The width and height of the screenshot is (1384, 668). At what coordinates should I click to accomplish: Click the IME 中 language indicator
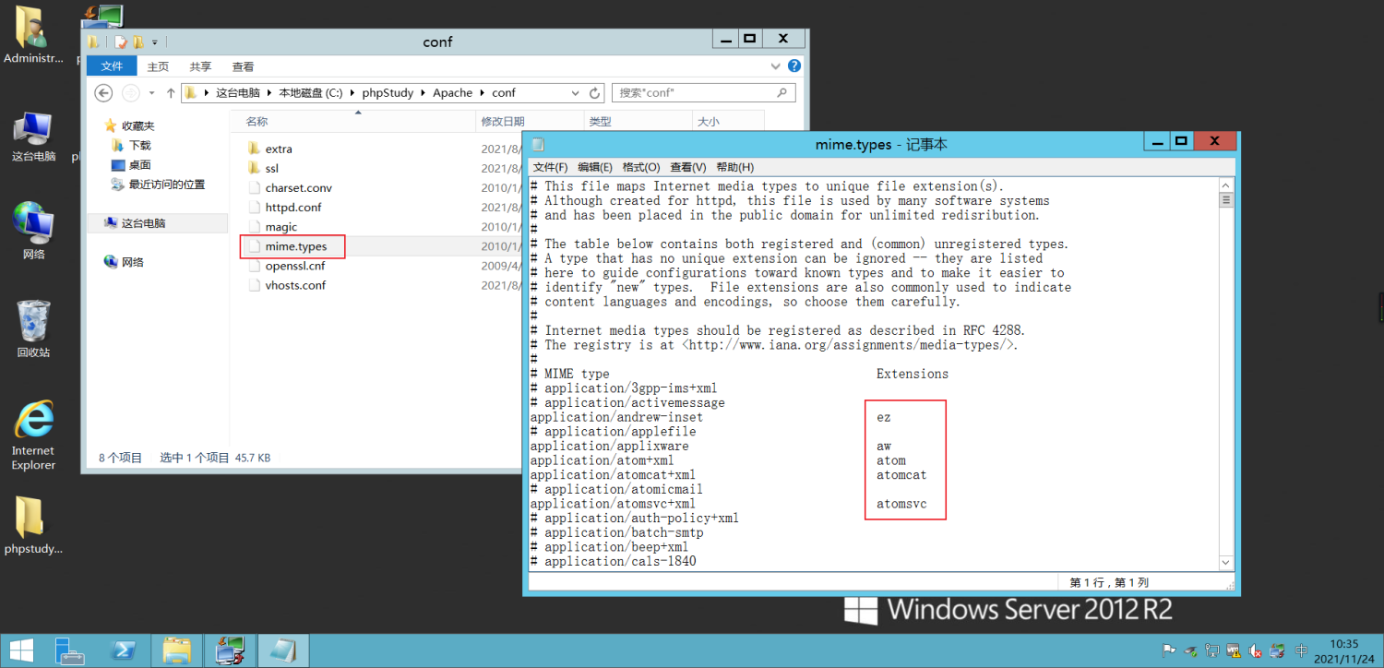(x=1301, y=650)
